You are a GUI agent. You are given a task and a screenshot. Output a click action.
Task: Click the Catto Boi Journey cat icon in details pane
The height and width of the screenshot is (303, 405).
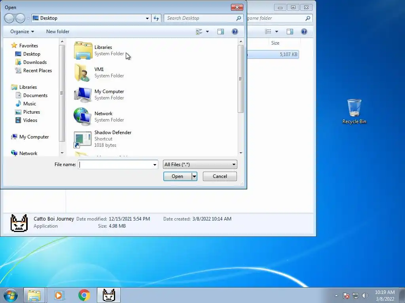coord(19,223)
